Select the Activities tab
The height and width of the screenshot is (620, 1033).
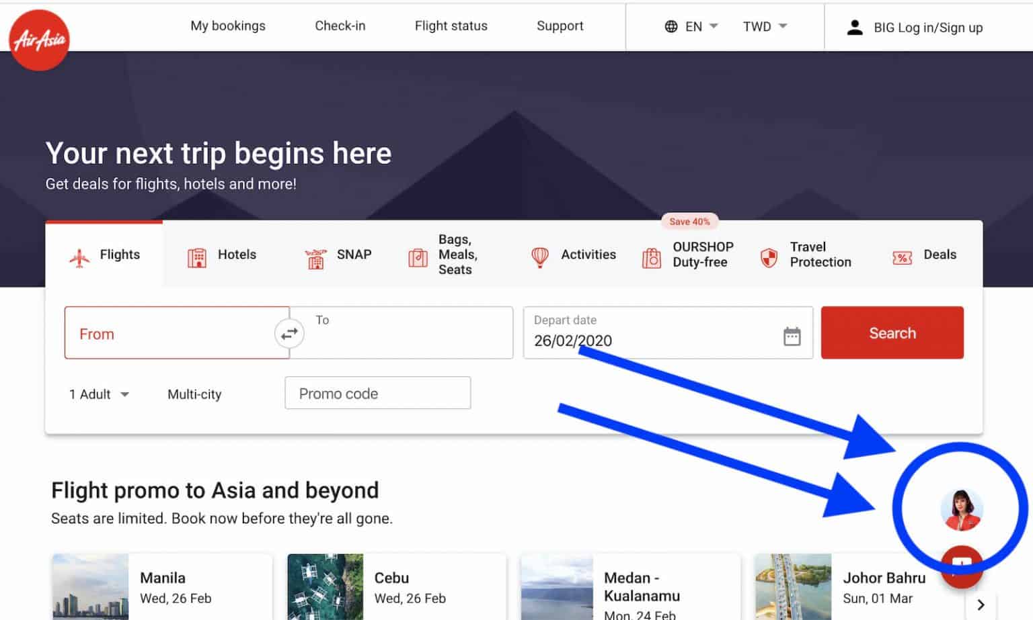tap(574, 255)
